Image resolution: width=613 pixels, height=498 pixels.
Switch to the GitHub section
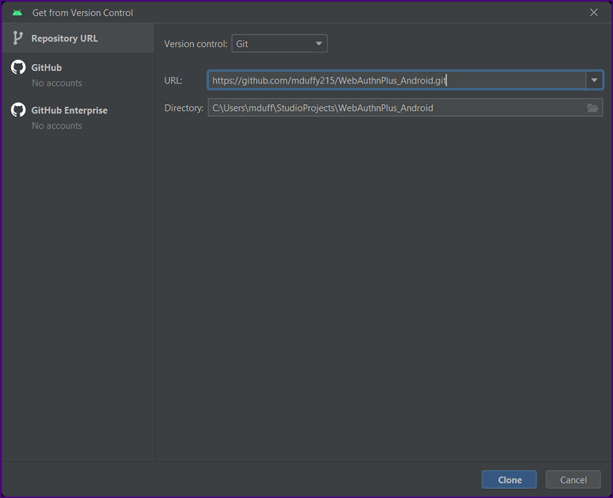pos(78,74)
